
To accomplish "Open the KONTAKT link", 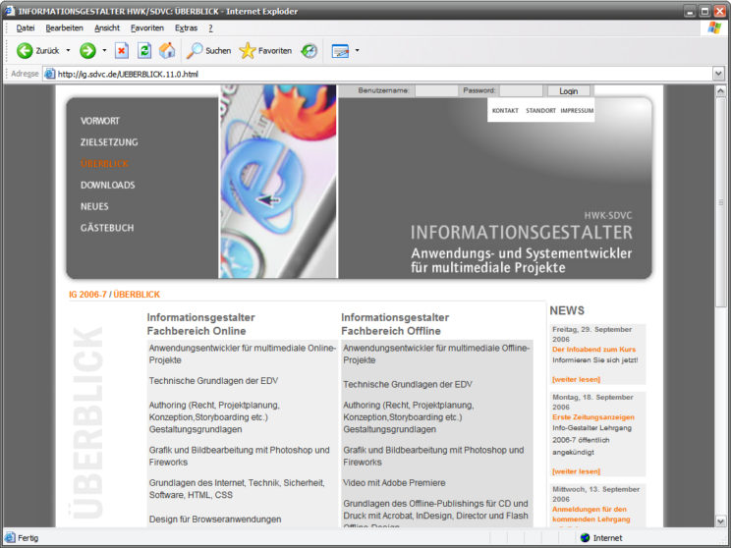I will pos(505,110).
